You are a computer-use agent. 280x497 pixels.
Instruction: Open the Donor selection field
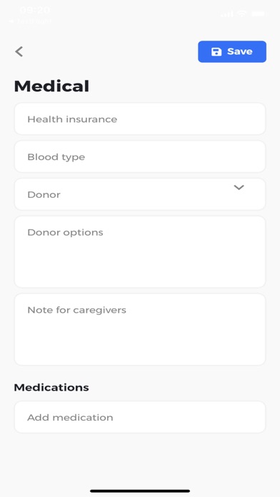point(140,194)
